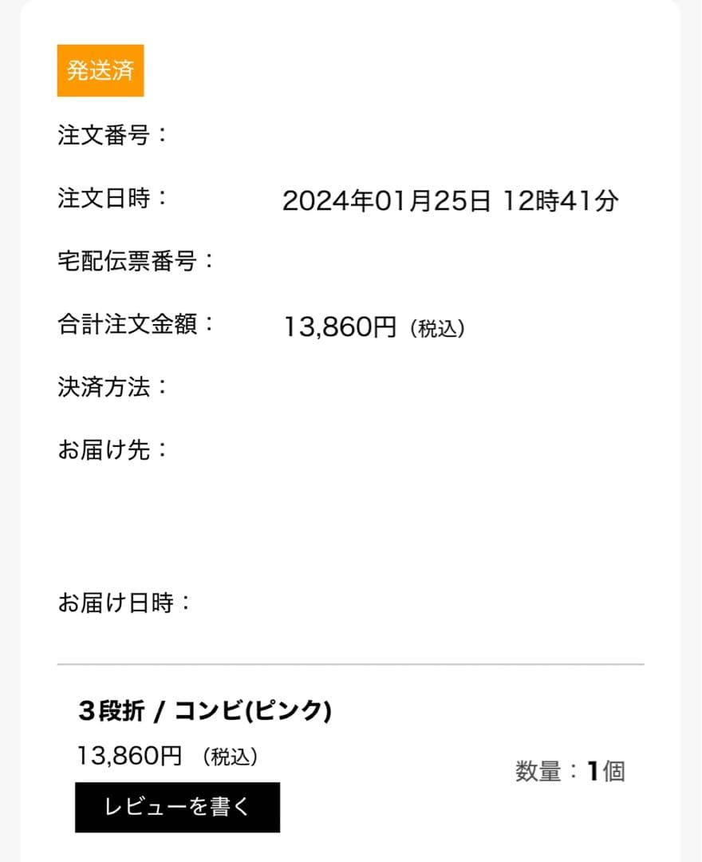The width and height of the screenshot is (702, 862).
Task: Click (税込) beside the product price
Action: click(230, 757)
